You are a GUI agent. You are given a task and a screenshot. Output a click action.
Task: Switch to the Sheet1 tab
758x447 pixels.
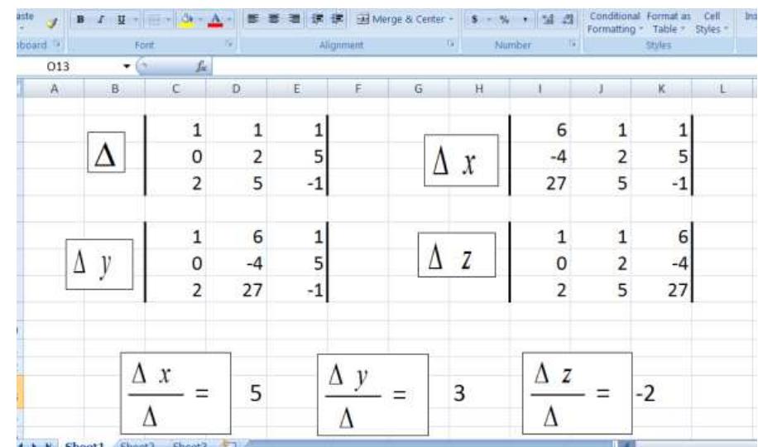(x=84, y=444)
